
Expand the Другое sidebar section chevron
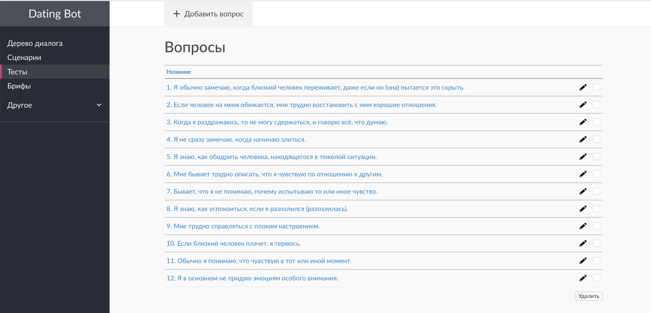pos(99,105)
